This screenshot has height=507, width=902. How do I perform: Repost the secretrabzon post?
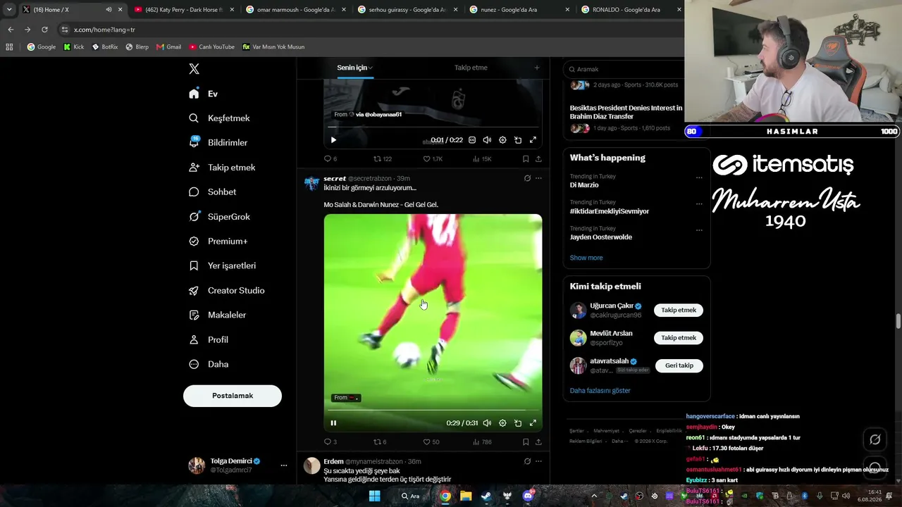[379, 442]
